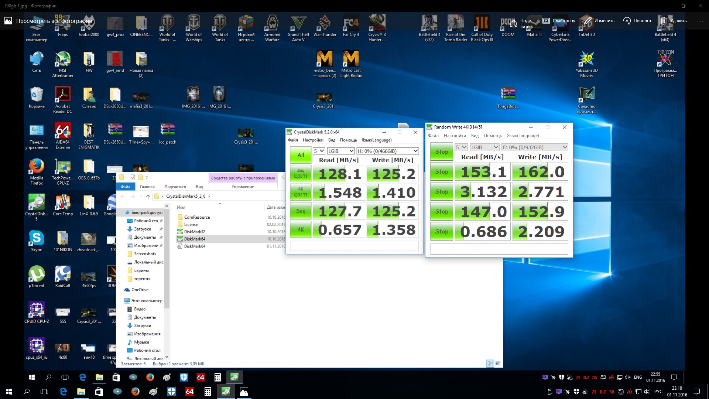Open the F: 0% (0/932GiB) drive dropdown
The image size is (709, 399).
[x=534, y=147]
